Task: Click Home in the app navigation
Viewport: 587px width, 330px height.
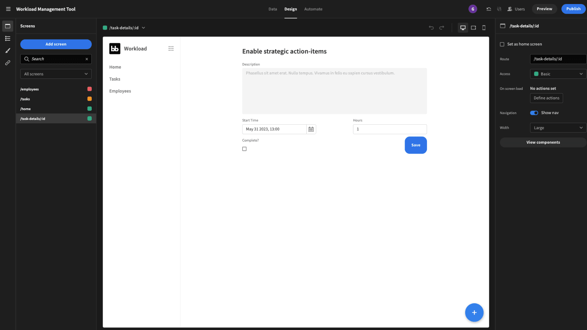Action: tap(115, 67)
